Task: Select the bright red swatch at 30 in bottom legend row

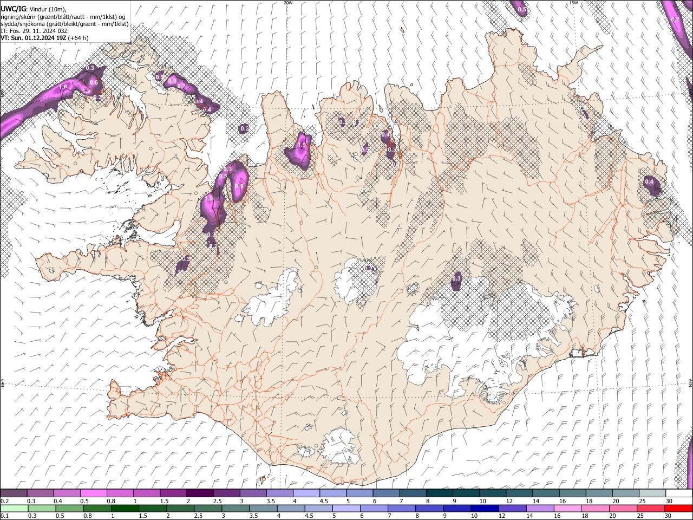Action: (x=678, y=508)
